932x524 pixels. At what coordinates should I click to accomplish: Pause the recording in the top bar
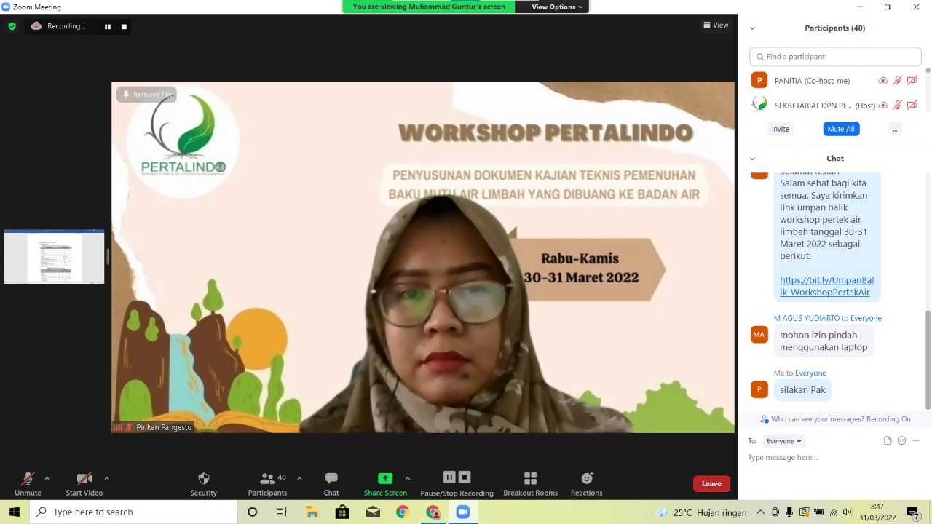(108, 27)
